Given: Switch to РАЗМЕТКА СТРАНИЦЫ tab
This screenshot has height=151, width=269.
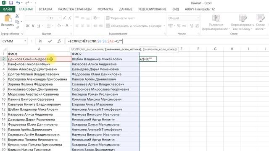Looking at the screenshot, I should coord(75,9).
